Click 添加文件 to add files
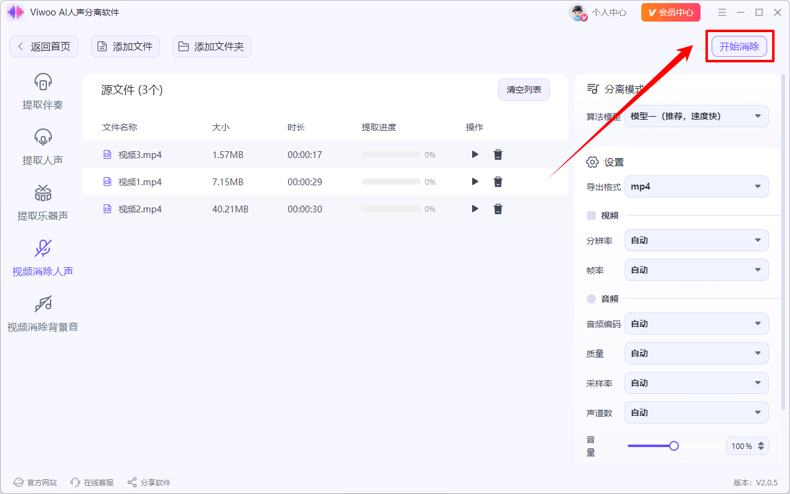 (x=125, y=46)
